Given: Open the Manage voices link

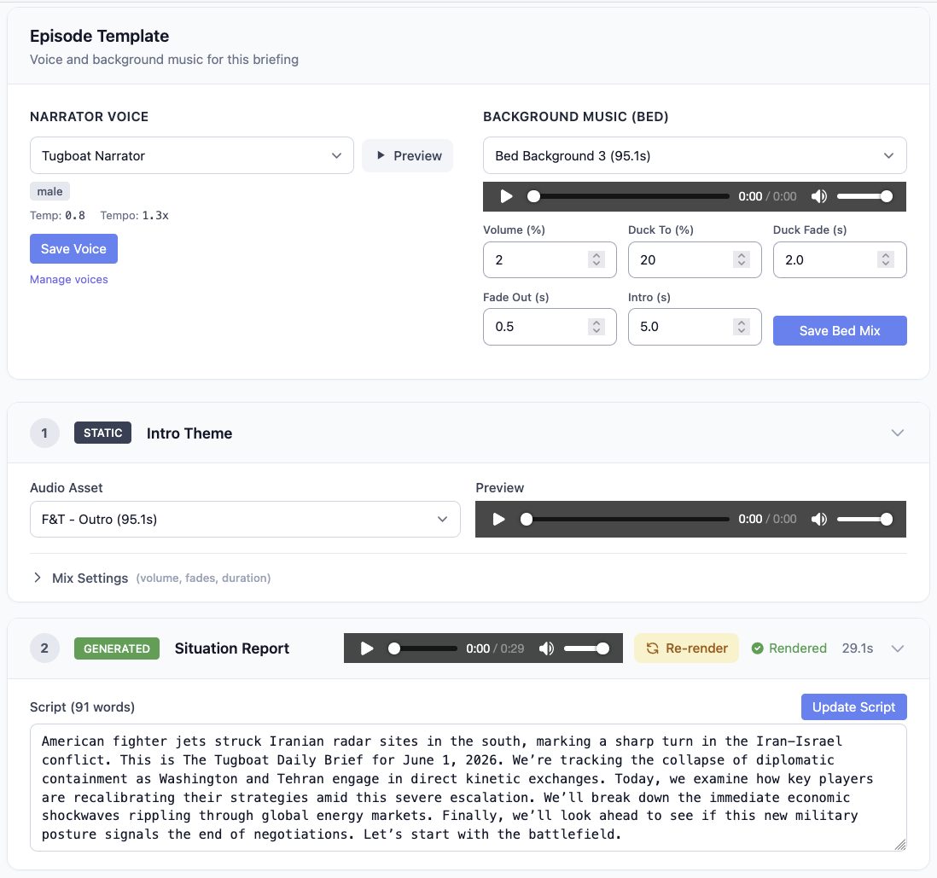Looking at the screenshot, I should [x=69, y=279].
